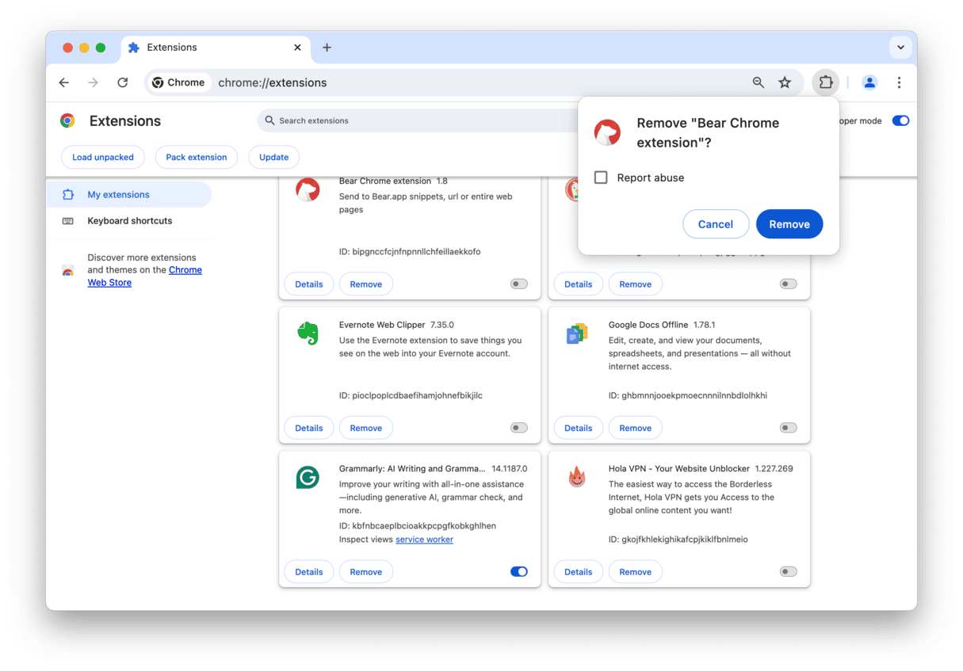The height and width of the screenshot is (671, 963).
Task: Click the Google Docs Offline icon
Action: [x=577, y=334]
